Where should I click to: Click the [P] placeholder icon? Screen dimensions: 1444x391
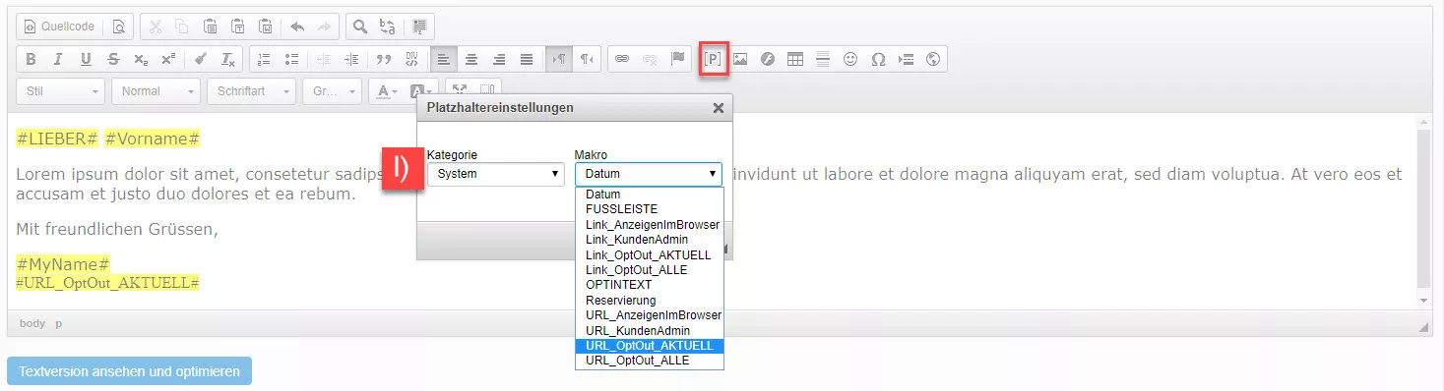coord(714,59)
